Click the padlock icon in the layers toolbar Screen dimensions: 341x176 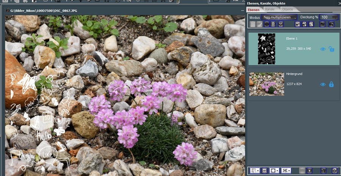(274, 24)
